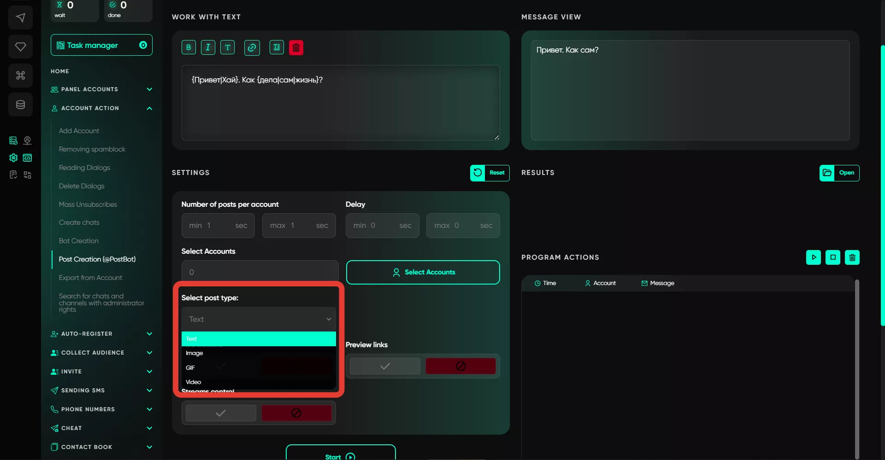Apply bold formatting with B icon
The image size is (885, 460).
pos(189,47)
